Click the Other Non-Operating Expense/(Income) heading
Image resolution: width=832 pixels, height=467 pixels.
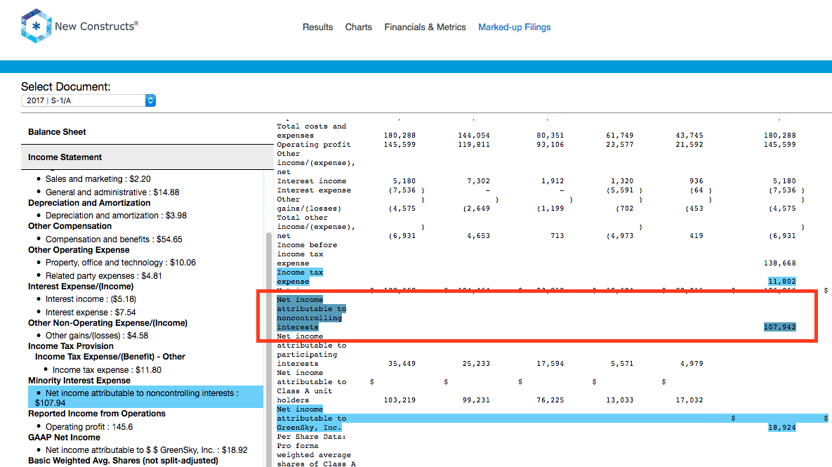point(107,323)
